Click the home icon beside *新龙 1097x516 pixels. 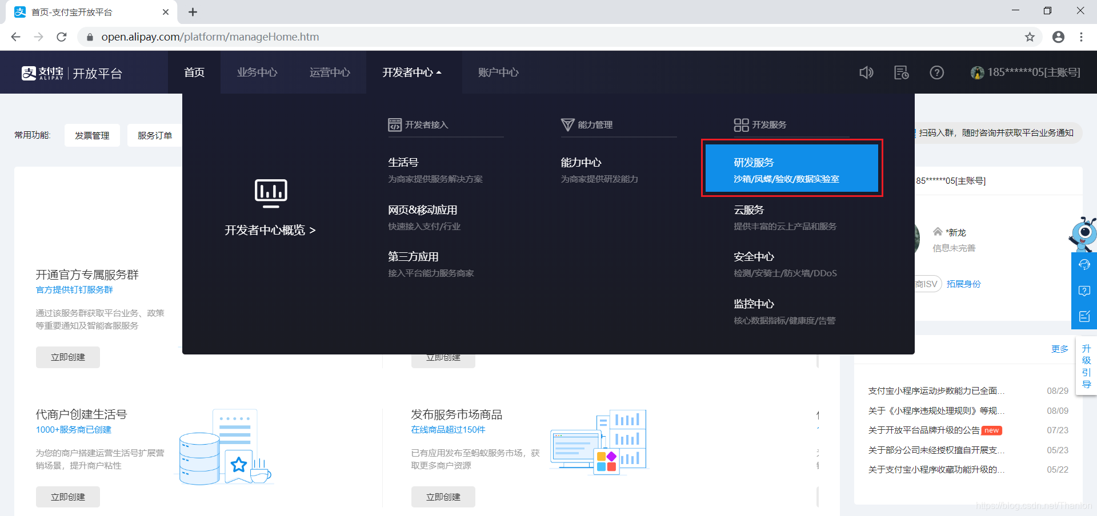938,232
